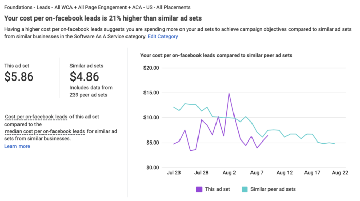Click the Aug 22 x-axis label
This screenshot has width=360, height=201.
(x=340, y=173)
